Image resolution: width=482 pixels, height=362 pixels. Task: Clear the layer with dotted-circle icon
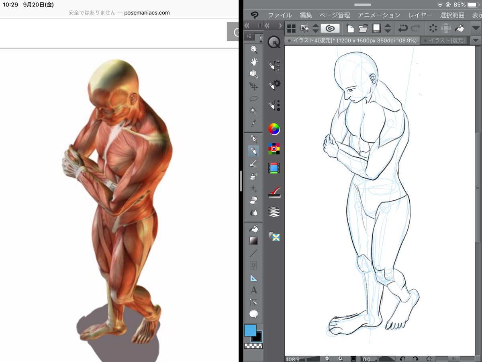click(433, 29)
